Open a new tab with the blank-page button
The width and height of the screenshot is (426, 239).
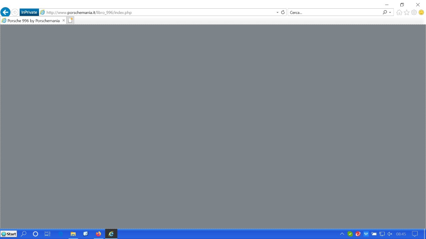[70, 20]
